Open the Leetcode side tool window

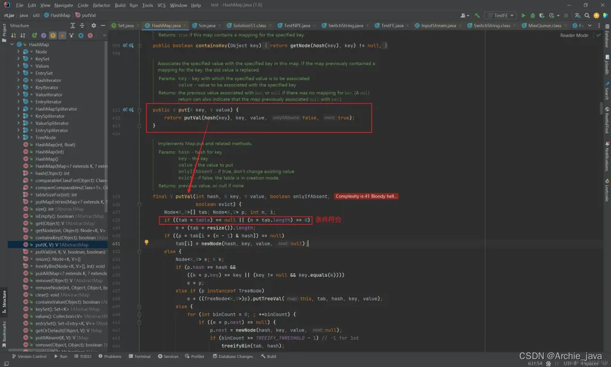pyautogui.click(x=607, y=190)
